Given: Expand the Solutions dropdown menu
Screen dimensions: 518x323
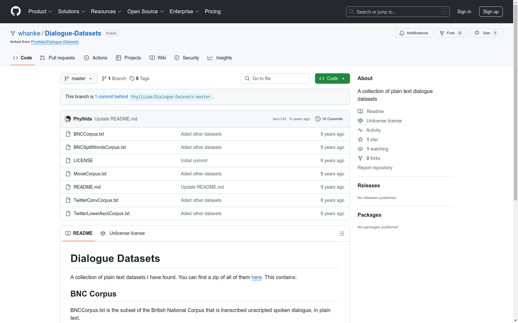Looking at the screenshot, I should pyautogui.click(x=72, y=12).
